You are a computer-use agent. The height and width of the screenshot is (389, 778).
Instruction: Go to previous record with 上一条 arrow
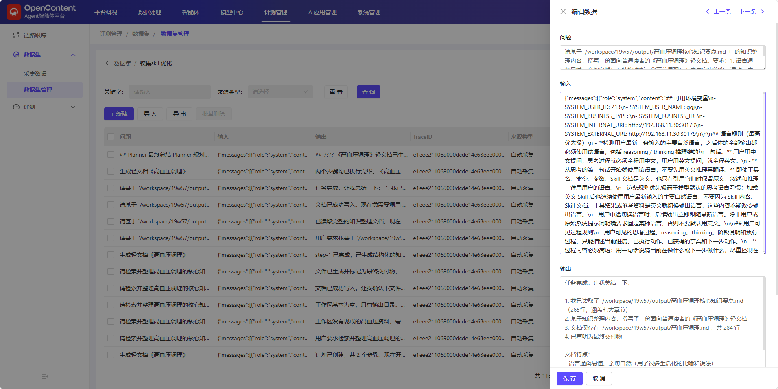pyautogui.click(x=708, y=11)
